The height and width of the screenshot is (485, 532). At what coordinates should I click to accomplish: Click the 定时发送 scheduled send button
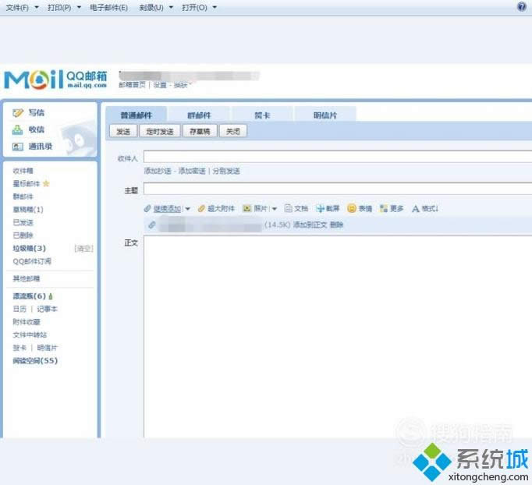click(x=160, y=131)
